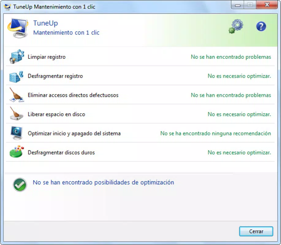Screen dimensions: 281x245
Task: Click the broom icon for Eliminar accesos directos
Action: tap(17, 95)
